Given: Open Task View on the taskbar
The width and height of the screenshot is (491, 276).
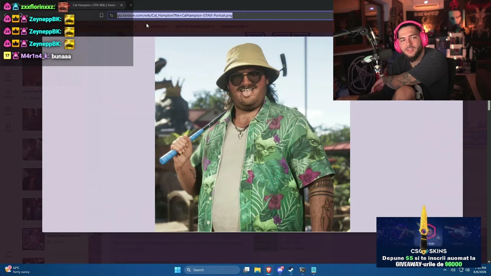Looking at the screenshot, I should (x=247, y=270).
